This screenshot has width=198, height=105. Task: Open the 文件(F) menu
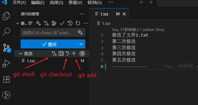click(19, 3)
